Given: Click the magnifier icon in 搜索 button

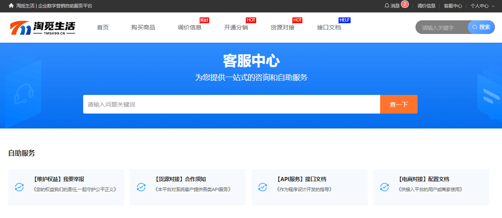Looking at the screenshot, I should pos(475,27).
